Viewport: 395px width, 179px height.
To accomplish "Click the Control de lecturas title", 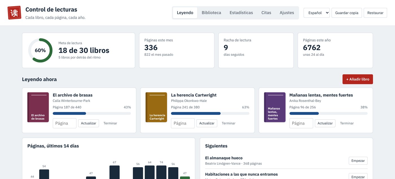I will tap(51, 10).
